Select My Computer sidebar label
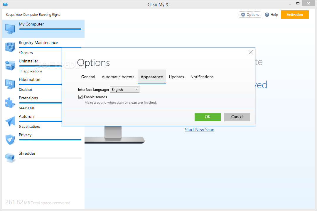 click(x=31, y=24)
